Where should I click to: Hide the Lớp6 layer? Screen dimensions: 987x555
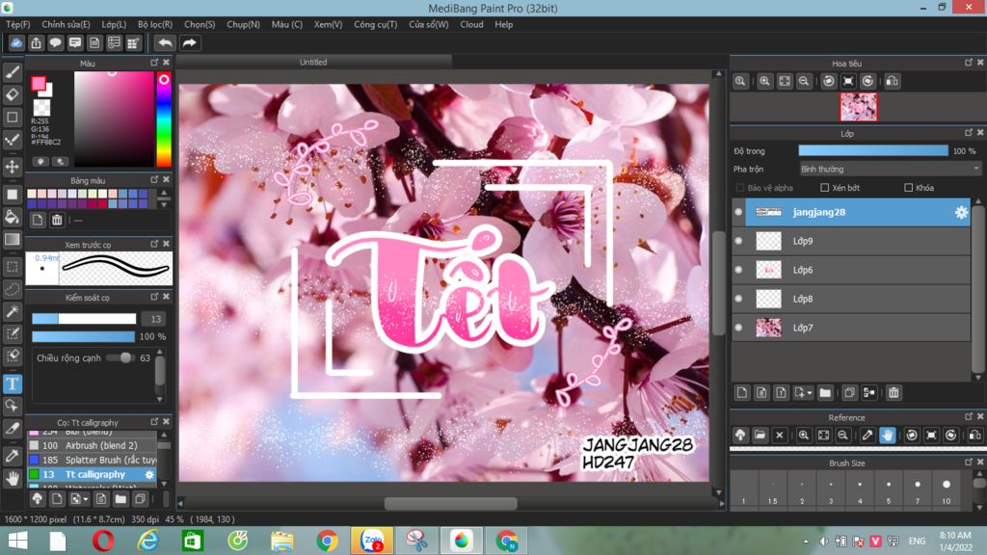click(x=739, y=270)
